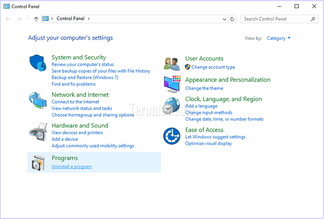Viewport: 324px width, 219px height.
Task: Click Add a language
Action: coord(201,106)
